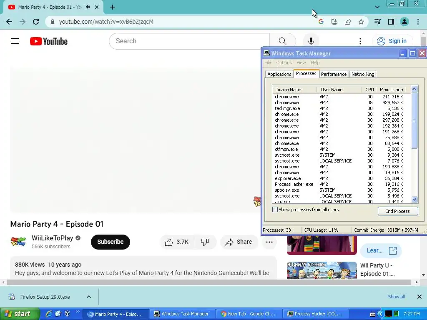The image size is (427, 320).
Task: Click the Share button under video
Action: click(239, 242)
